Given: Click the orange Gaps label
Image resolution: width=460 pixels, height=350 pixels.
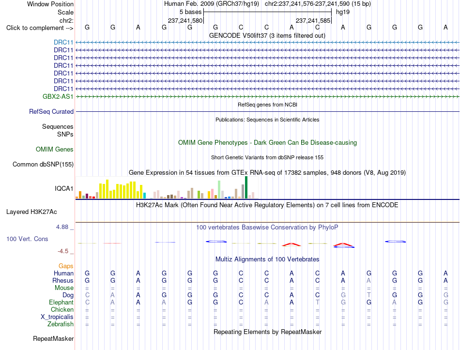Looking at the screenshot, I should pos(66,266).
